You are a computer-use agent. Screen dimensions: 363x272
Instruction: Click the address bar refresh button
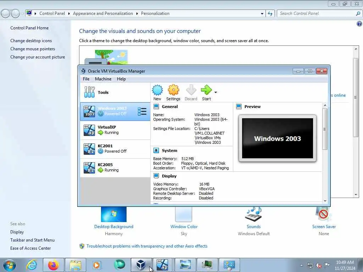tap(270, 14)
